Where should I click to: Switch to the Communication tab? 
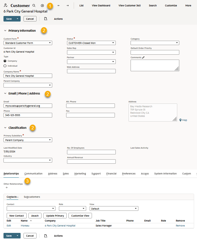(x=33, y=174)
